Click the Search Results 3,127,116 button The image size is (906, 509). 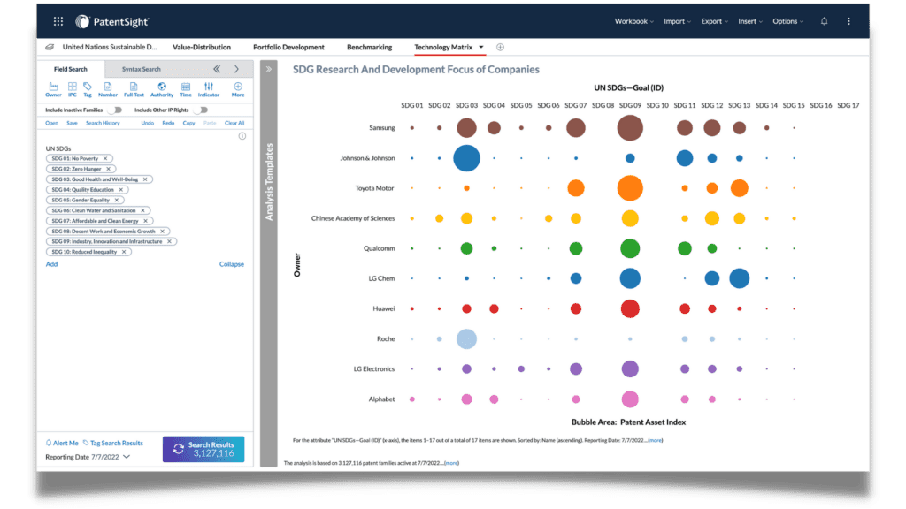coord(203,450)
